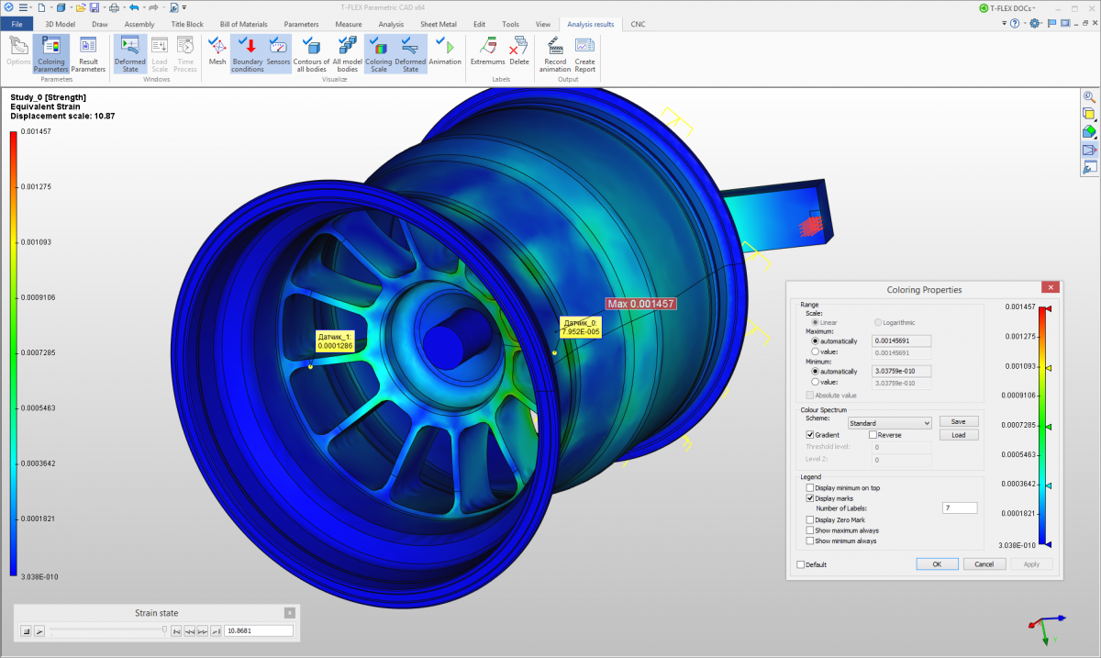Select Maximum value radio button

point(815,351)
